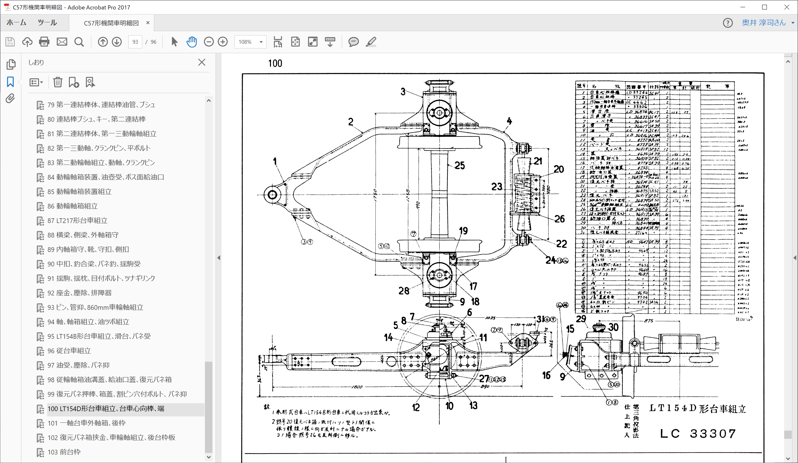Select the arrow selection tool
798x463 pixels.
(x=174, y=42)
